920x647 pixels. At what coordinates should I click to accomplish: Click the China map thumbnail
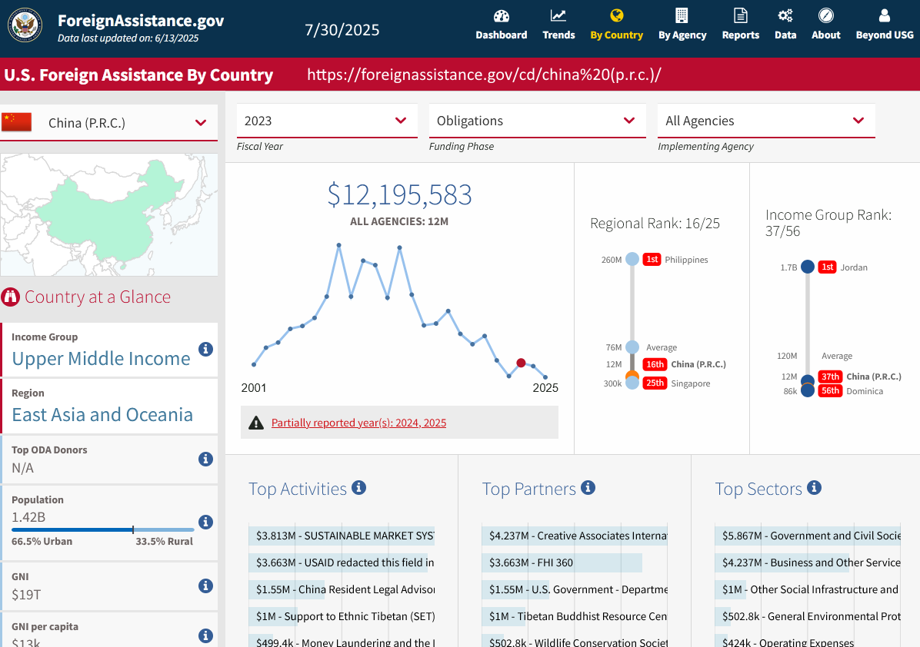tap(109, 214)
